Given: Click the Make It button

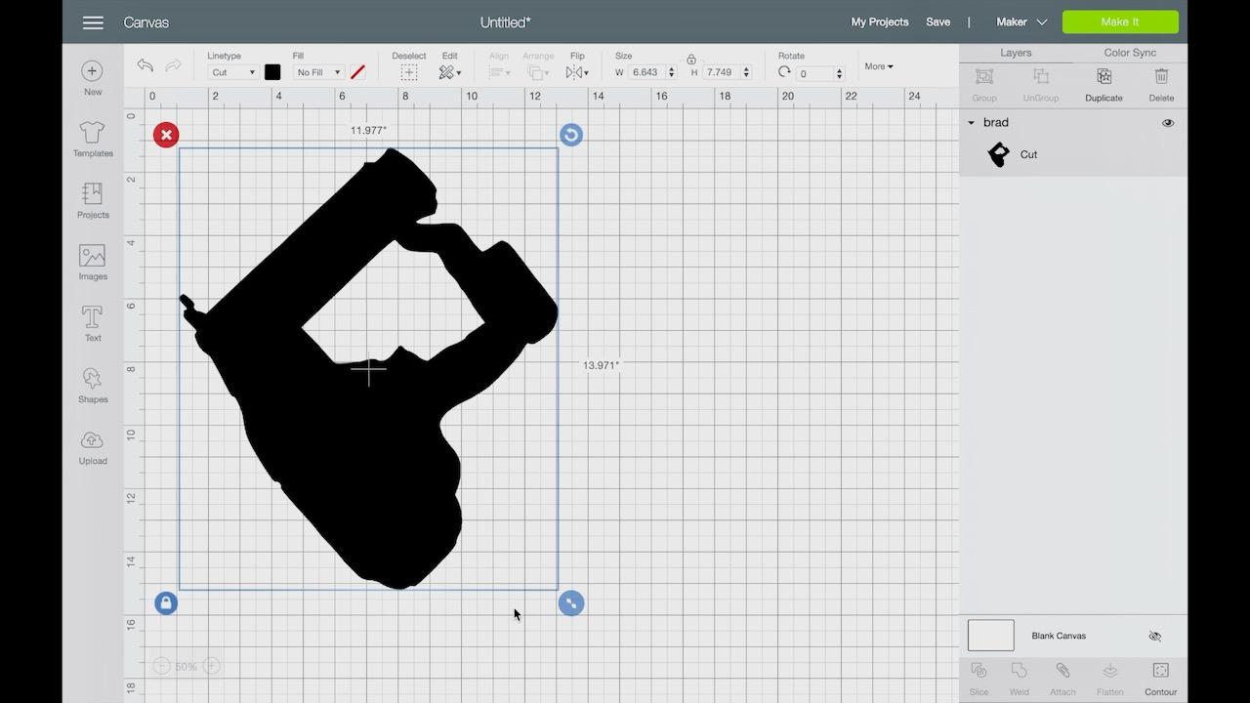Looking at the screenshot, I should coord(1119,21).
